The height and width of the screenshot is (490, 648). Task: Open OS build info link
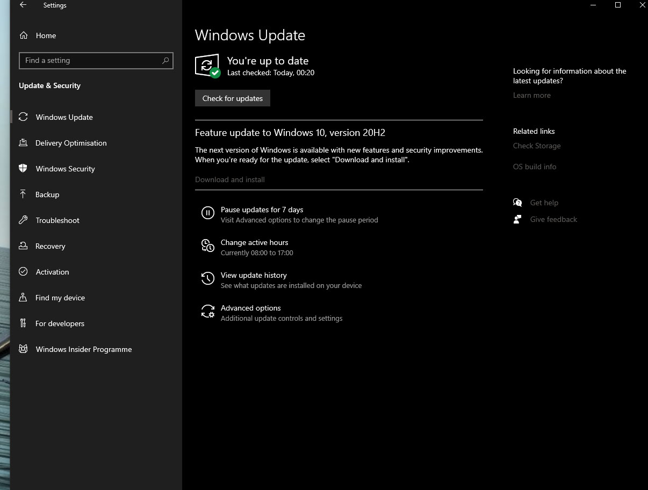pos(535,167)
